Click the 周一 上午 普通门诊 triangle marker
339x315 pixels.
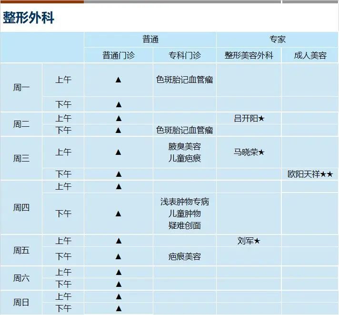pyautogui.click(x=119, y=80)
